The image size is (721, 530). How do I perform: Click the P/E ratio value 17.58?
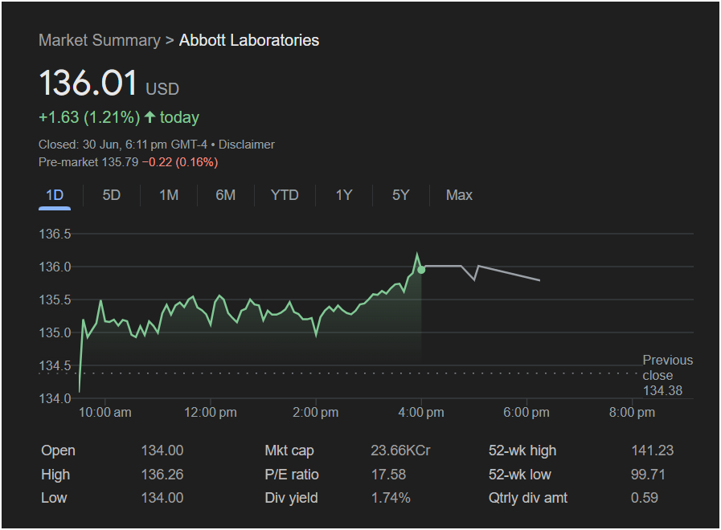click(388, 475)
